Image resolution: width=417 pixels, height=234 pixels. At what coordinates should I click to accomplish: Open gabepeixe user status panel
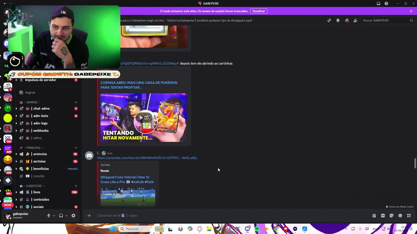[20, 215]
